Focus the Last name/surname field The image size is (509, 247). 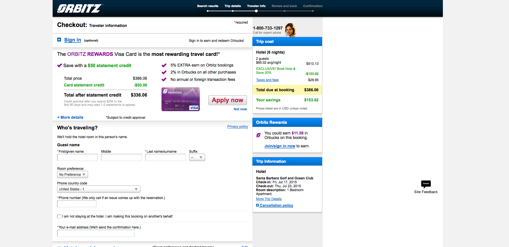click(x=165, y=157)
